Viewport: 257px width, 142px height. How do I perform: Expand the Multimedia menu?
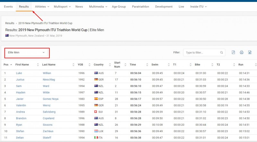pyautogui.click(x=98, y=7)
